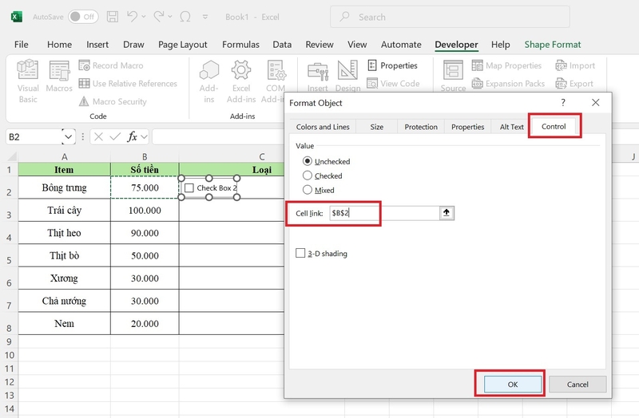Open Customize Quick Access Toolbar dropdown
This screenshot has height=418, width=639.
[x=205, y=17]
